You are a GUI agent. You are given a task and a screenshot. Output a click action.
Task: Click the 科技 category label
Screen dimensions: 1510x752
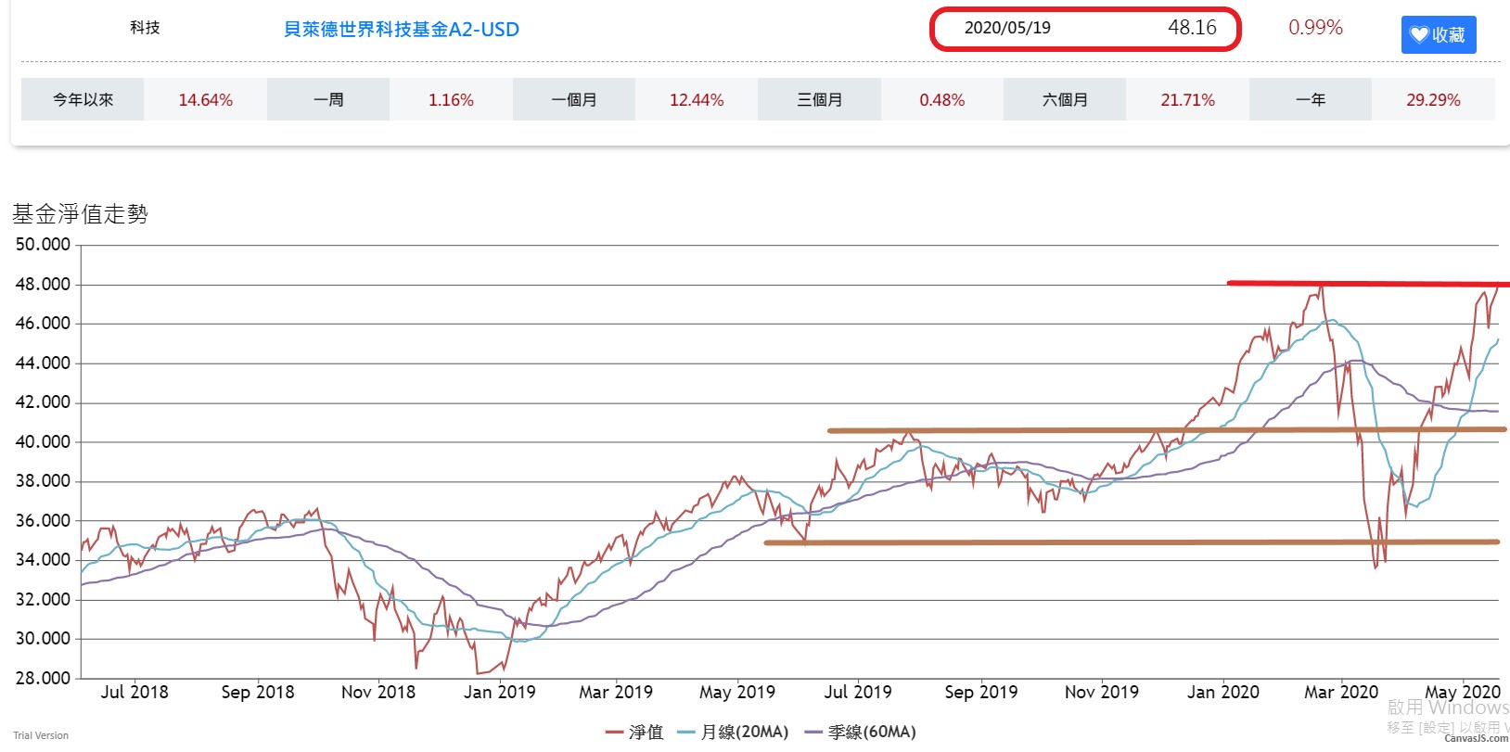coord(145,28)
